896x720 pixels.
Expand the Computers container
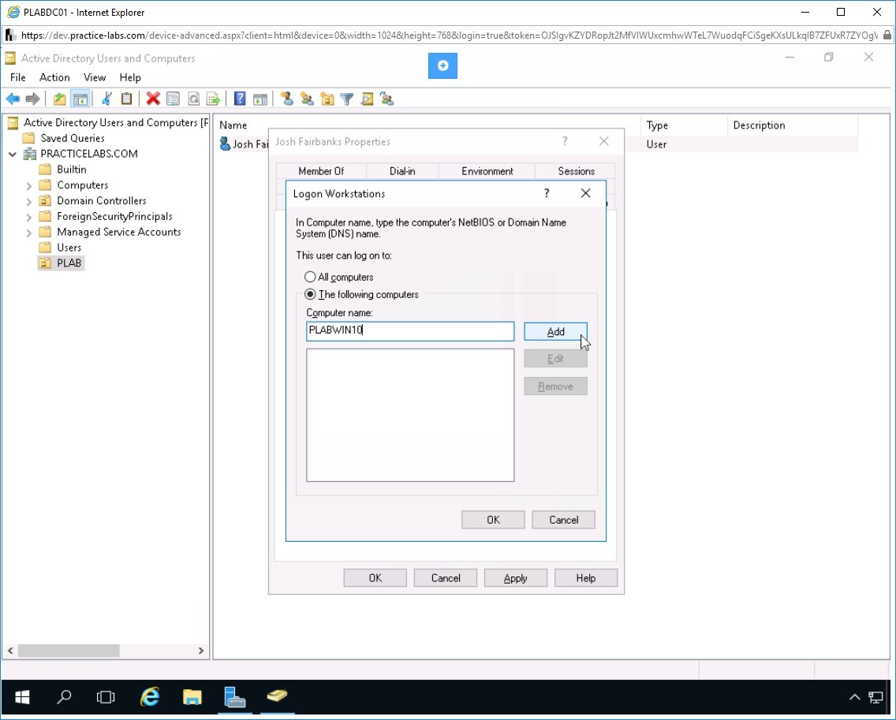(x=28, y=185)
